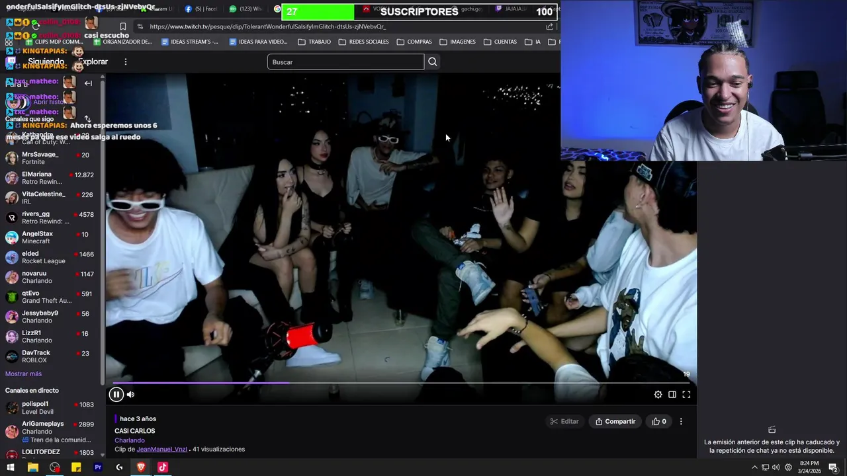This screenshot has height=476, width=847.
Task: Open the player settings gear
Action: (658, 395)
